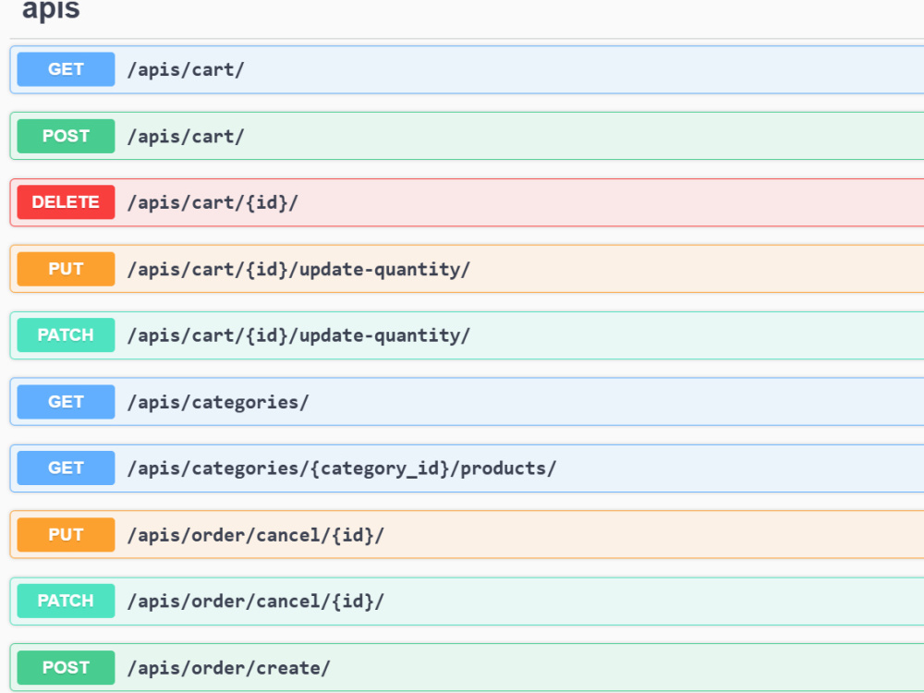Image resolution: width=924 pixels, height=693 pixels.
Task: Select the /apis/cart/{id}/update-quantity/ PUT path text
Action: (298, 269)
